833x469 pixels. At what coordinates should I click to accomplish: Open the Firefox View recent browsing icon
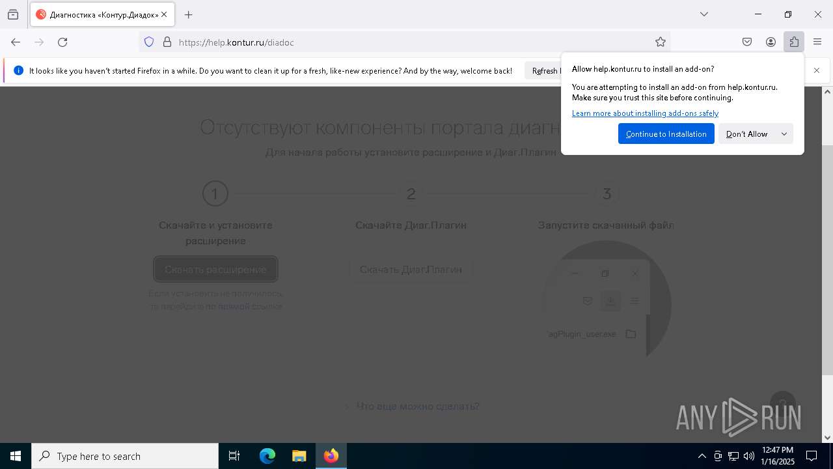[x=13, y=14]
